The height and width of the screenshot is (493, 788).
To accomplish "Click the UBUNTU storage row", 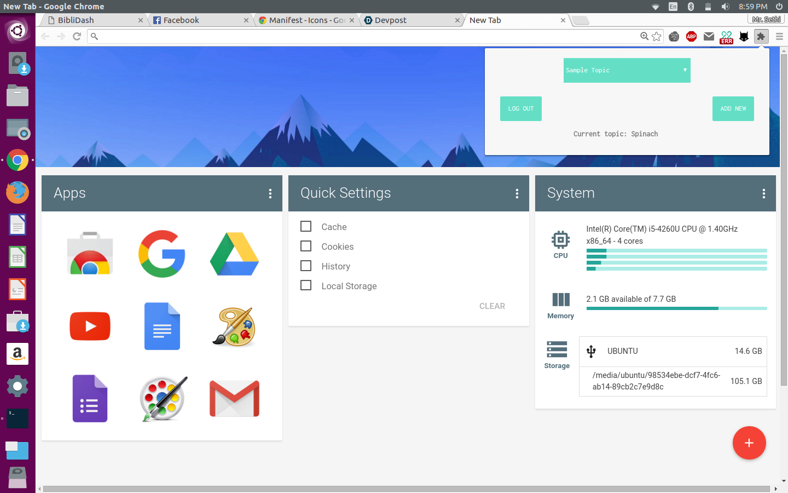I will (673, 351).
